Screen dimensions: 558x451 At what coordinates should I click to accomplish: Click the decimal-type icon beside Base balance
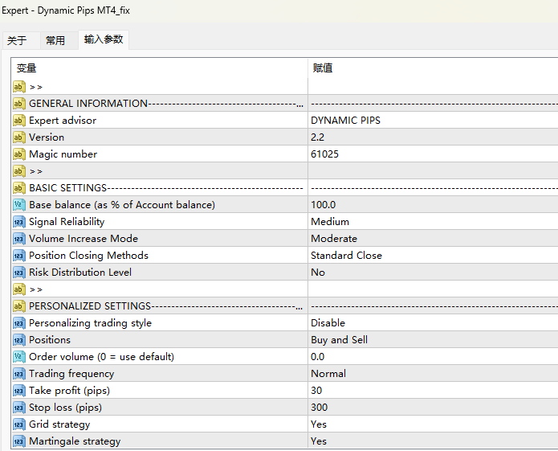coord(19,205)
